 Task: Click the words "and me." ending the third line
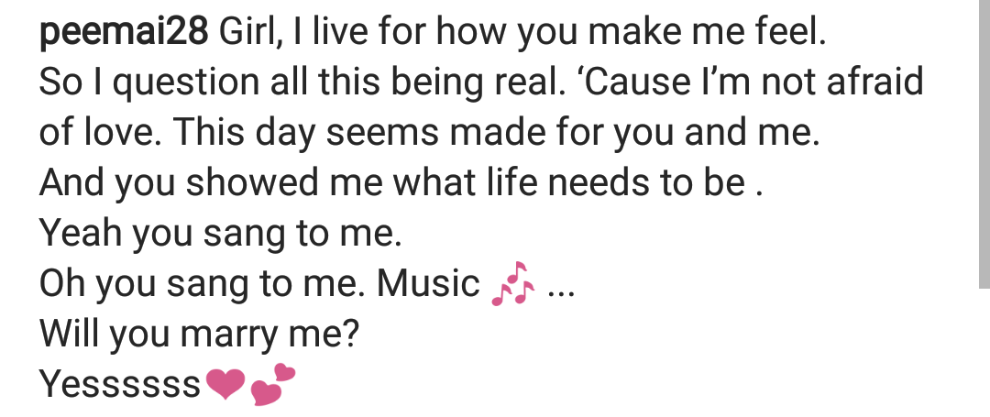coord(752,133)
